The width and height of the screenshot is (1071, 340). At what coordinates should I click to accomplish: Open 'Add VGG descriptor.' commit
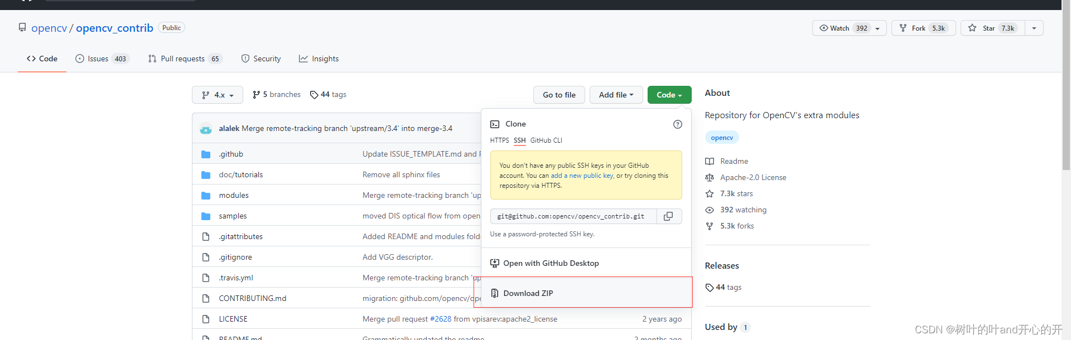tap(398, 257)
